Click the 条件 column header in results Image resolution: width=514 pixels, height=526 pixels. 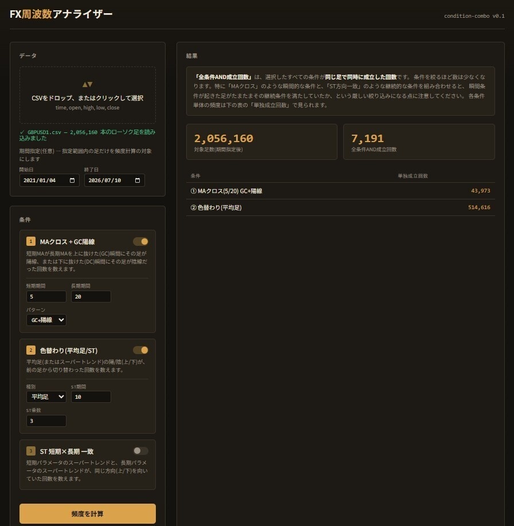pos(195,176)
